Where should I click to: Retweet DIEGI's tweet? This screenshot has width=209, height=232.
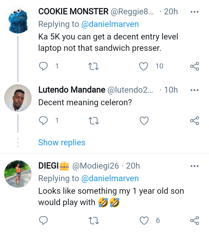coord(94,221)
